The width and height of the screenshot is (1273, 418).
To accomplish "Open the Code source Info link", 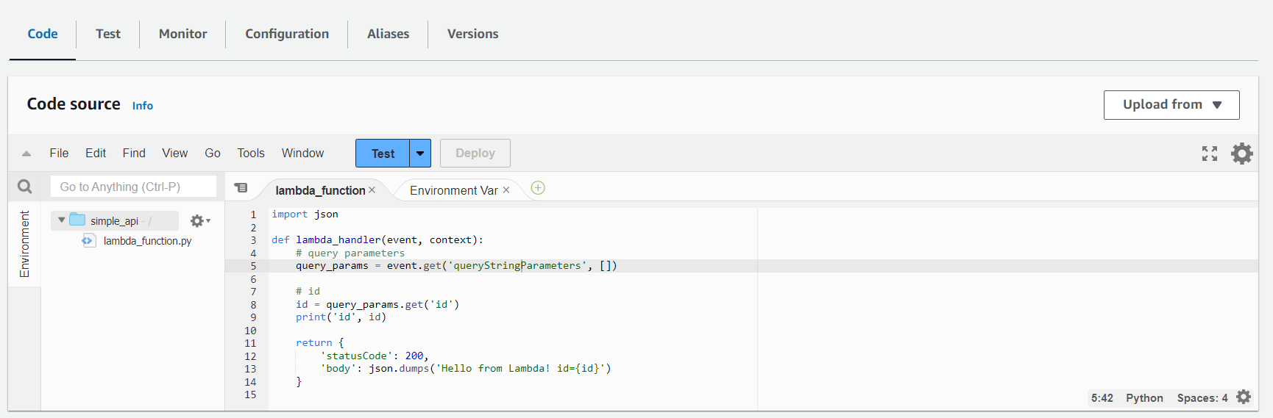I will coord(143,106).
